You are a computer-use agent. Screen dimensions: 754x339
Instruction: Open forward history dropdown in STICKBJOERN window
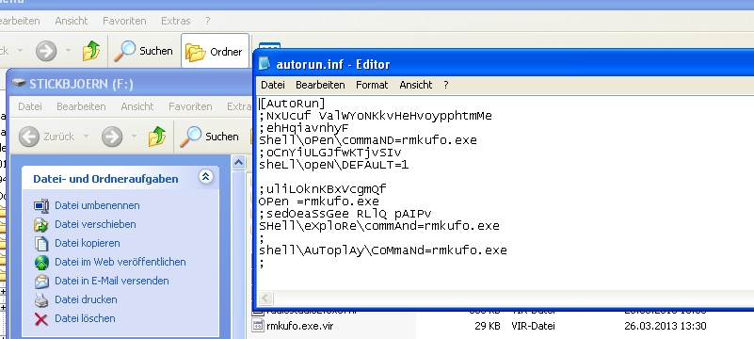click(134, 137)
